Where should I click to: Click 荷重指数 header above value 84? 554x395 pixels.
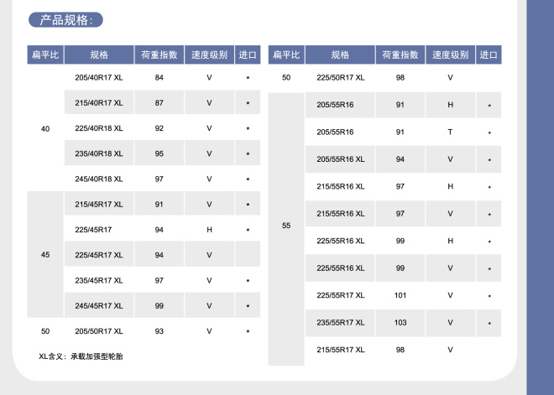159,55
